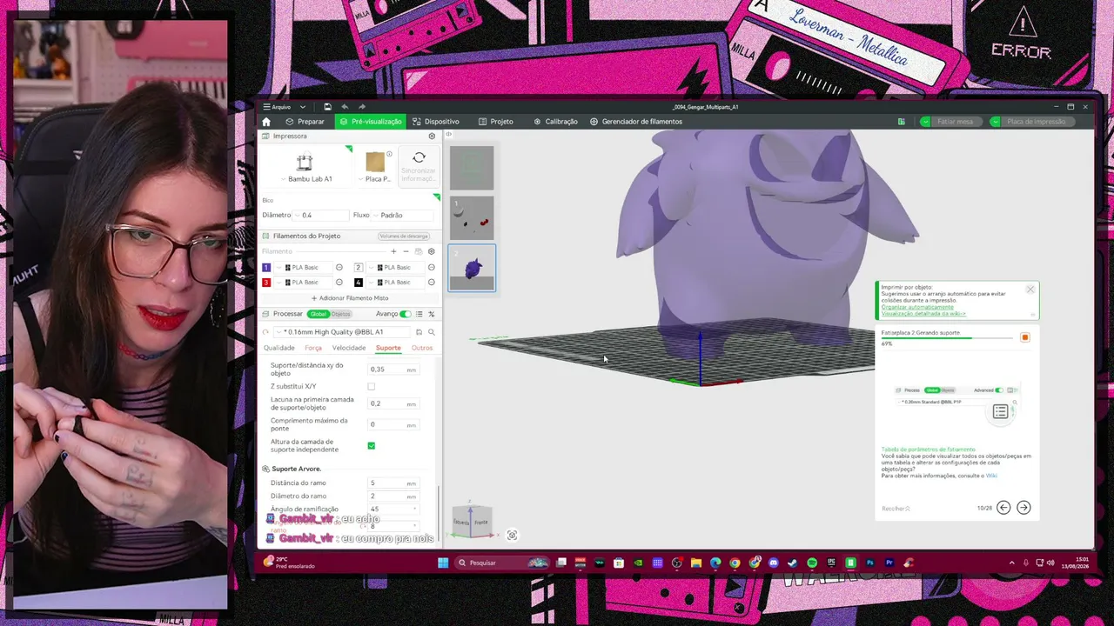This screenshot has width=1114, height=626.
Task: Open the filament 4 PLA Basic dropdown
Action: [x=397, y=283]
